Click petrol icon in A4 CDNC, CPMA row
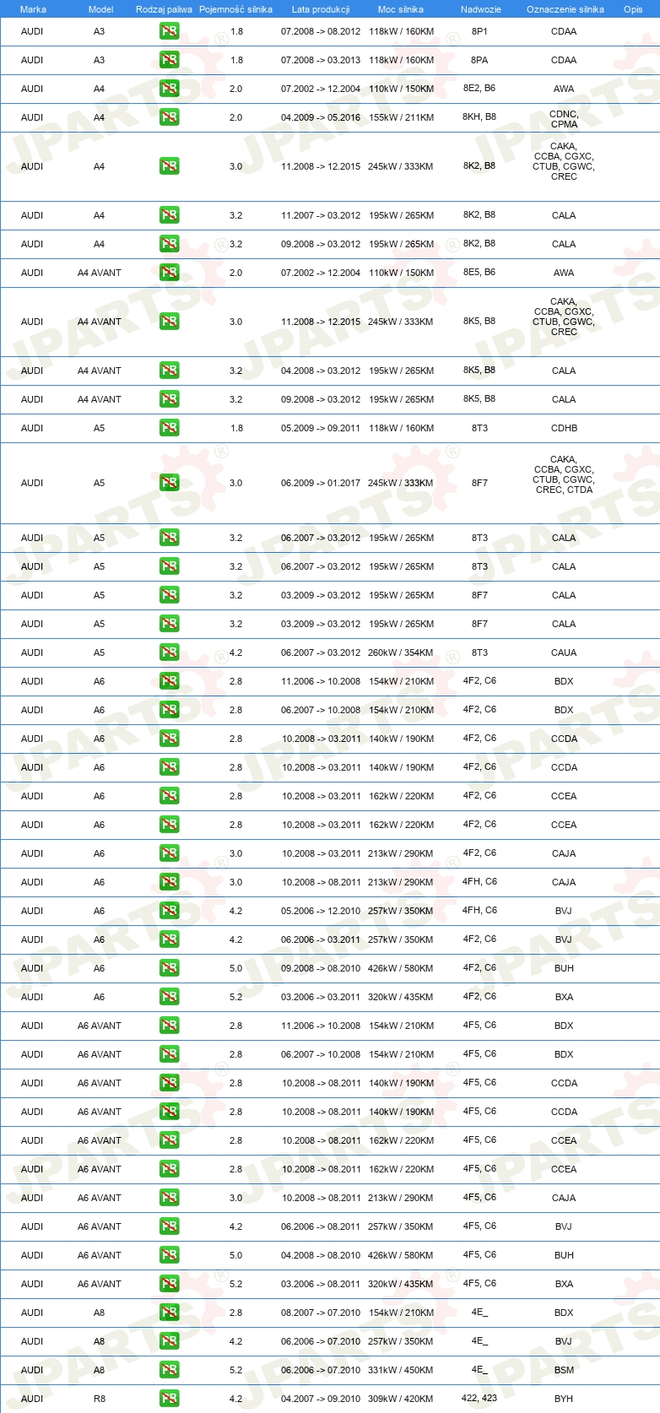Image resolution: width=660 pixels, height=1413 pixels. (x=169, y=117)
